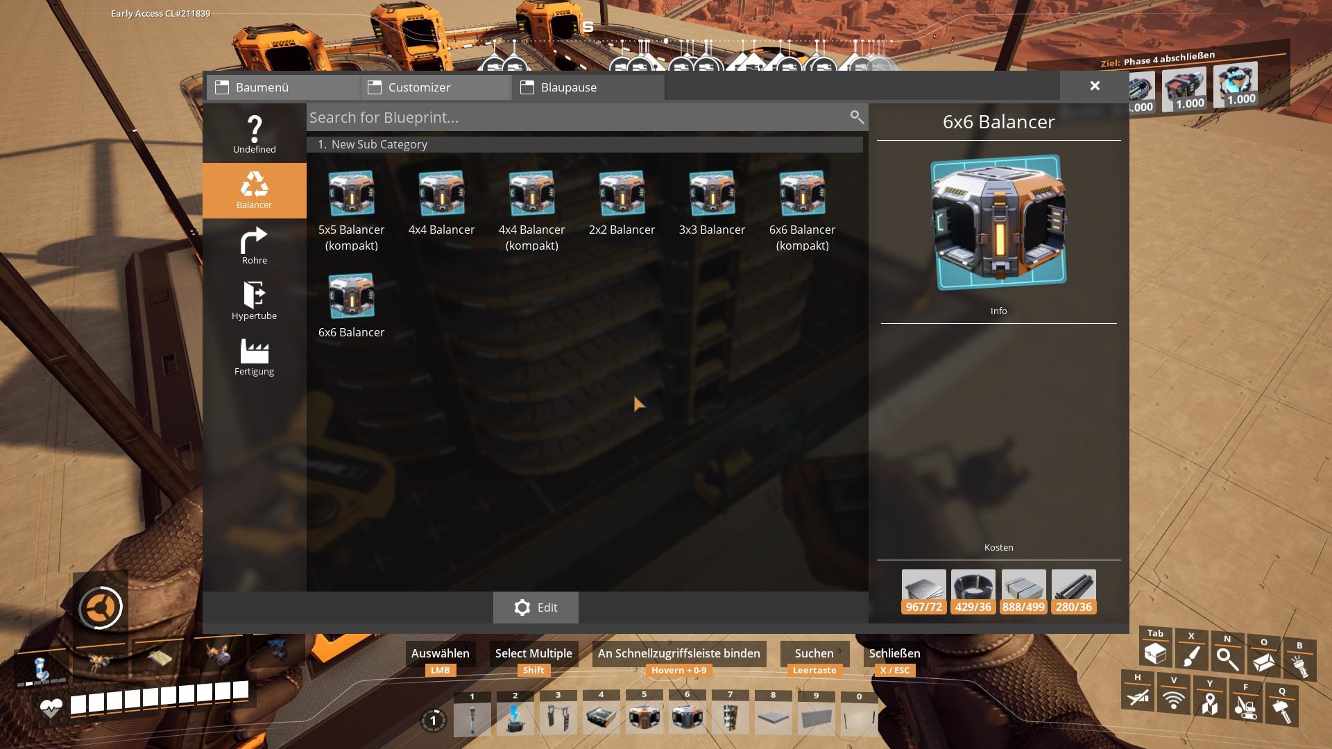This screenshot has height=749, width=1332.
Task: Close the blueprint menu window
Action: pos(1095,86)
